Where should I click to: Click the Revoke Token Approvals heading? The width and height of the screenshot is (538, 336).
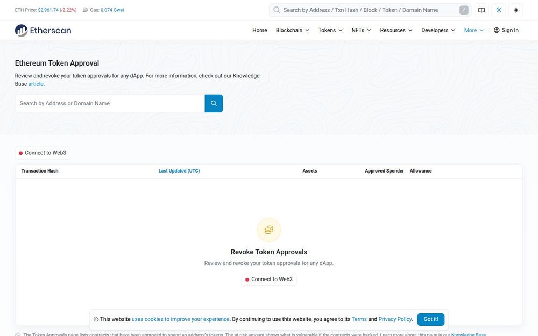pos(269,252)
